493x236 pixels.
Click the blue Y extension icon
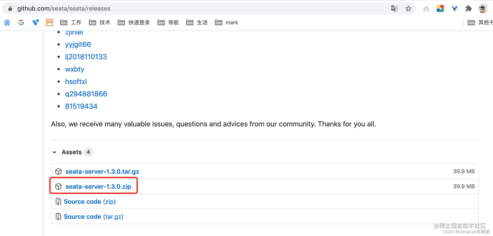(x=455, y=9)
